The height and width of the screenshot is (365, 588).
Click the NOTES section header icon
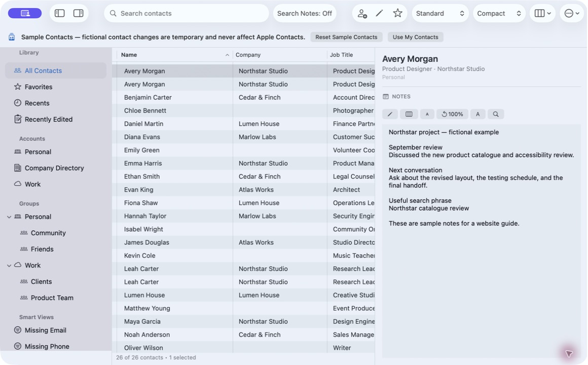[386, 96]
